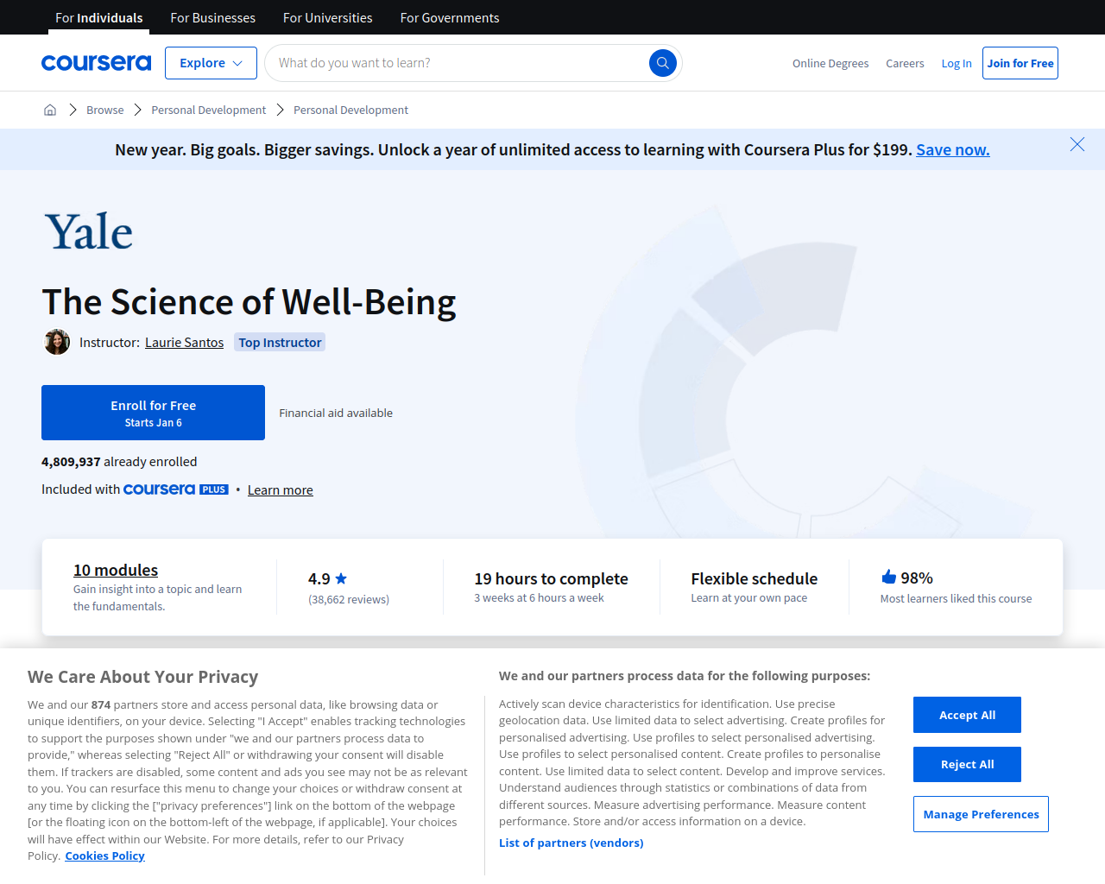Open the Cookies Policy link

[x=104, y=856]
